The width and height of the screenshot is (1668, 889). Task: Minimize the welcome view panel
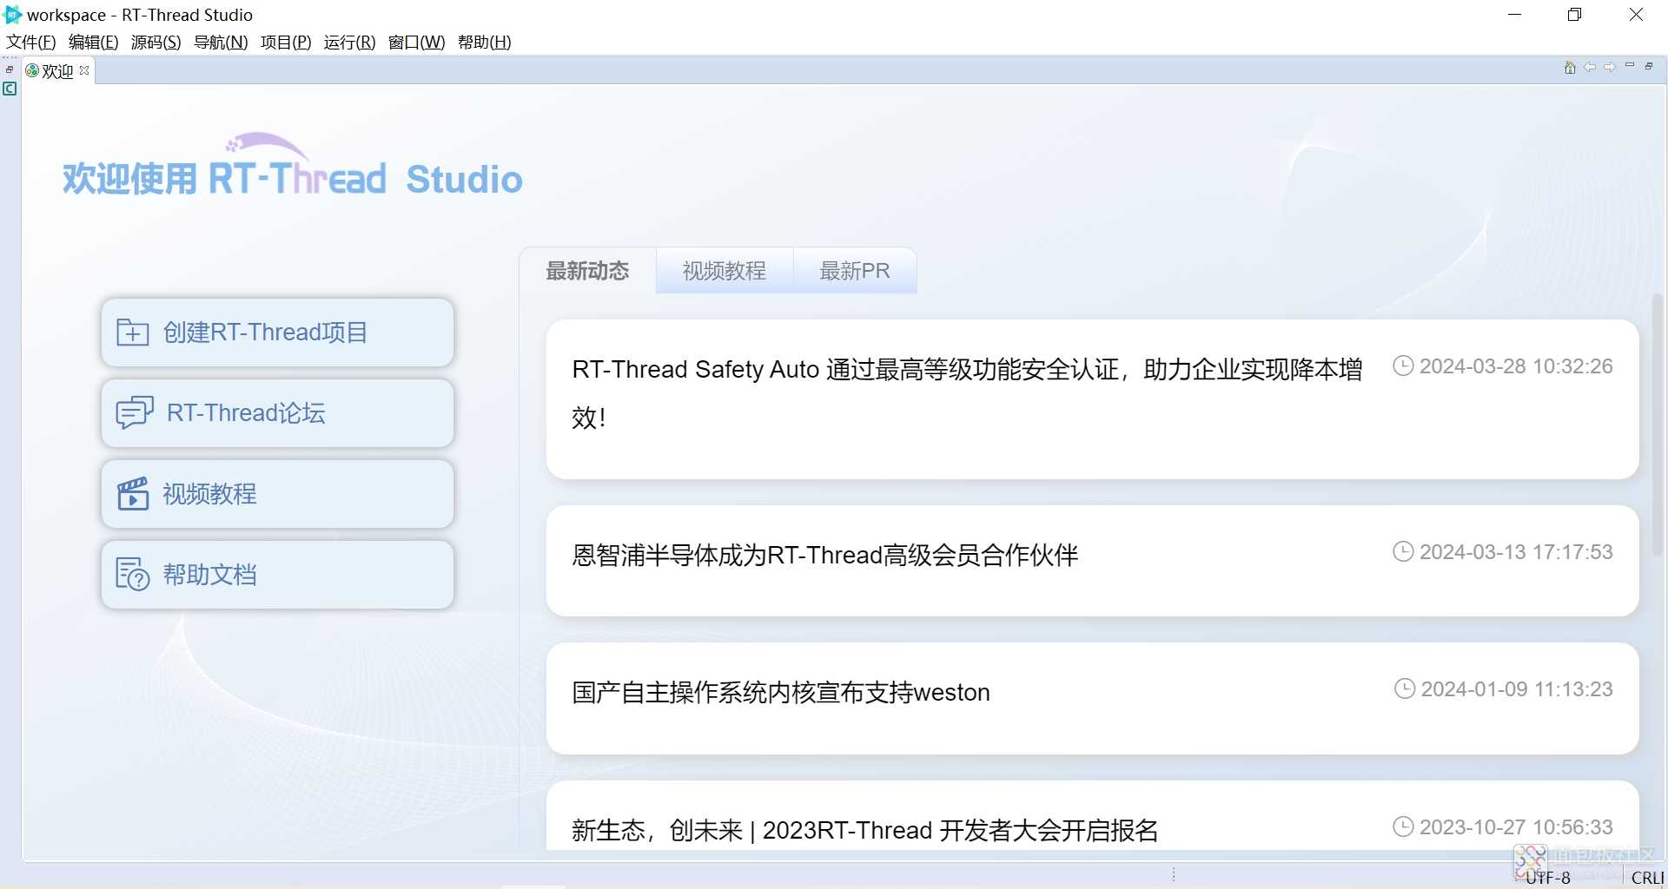point(1630,66)
